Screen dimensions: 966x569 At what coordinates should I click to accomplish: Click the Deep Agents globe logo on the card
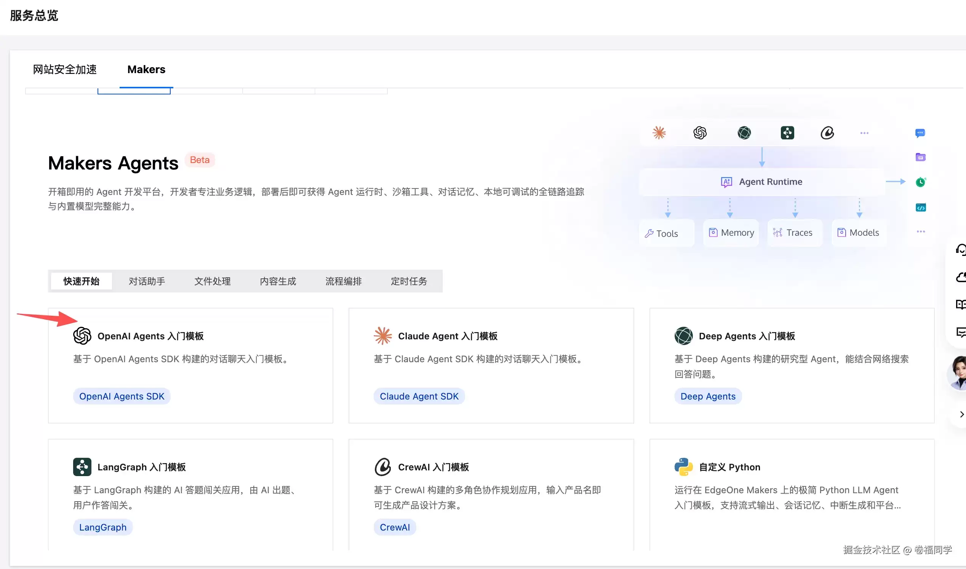coord(683,336)
